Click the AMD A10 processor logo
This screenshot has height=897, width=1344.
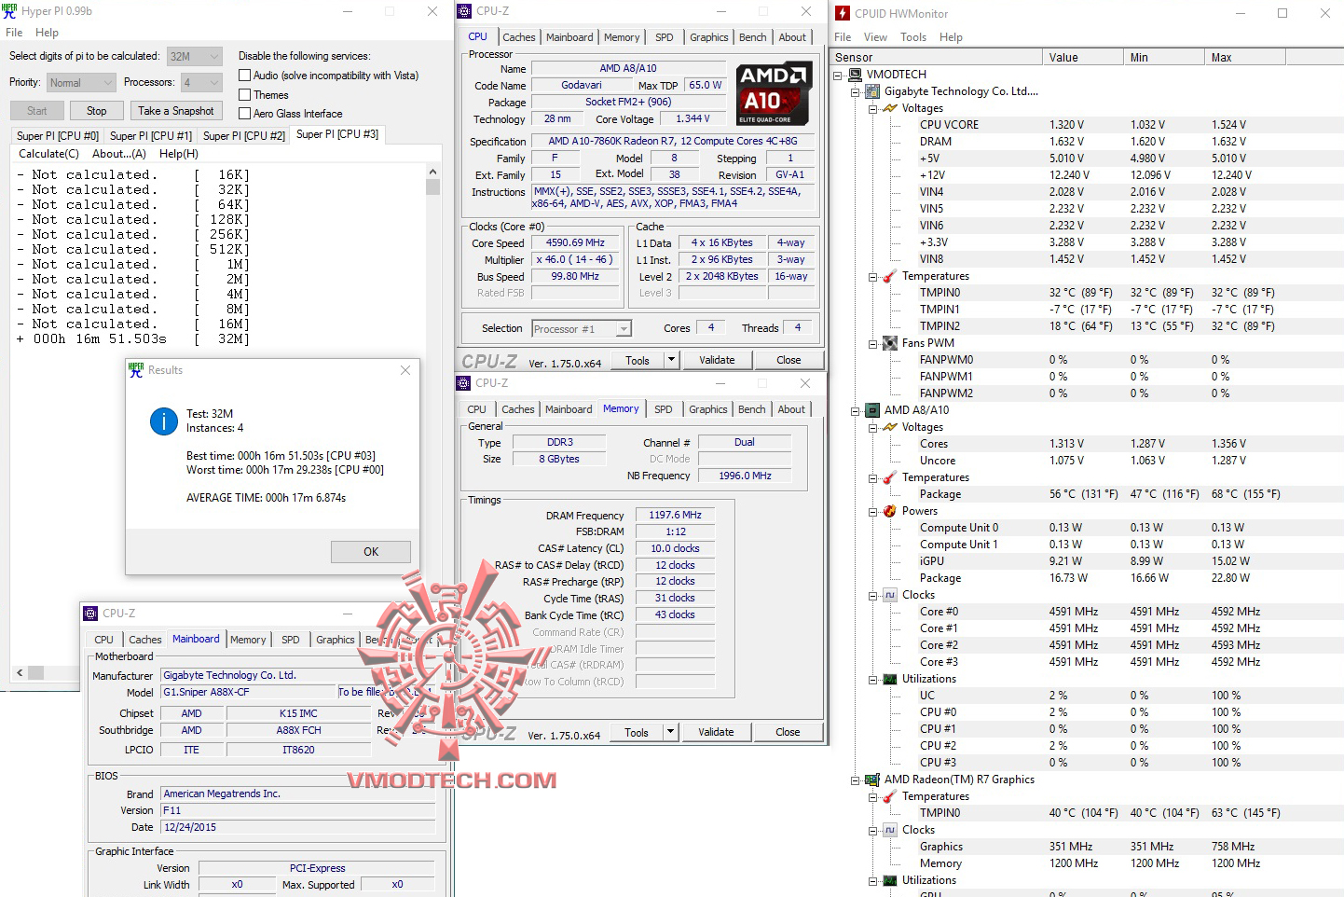[x=773, y=94]
